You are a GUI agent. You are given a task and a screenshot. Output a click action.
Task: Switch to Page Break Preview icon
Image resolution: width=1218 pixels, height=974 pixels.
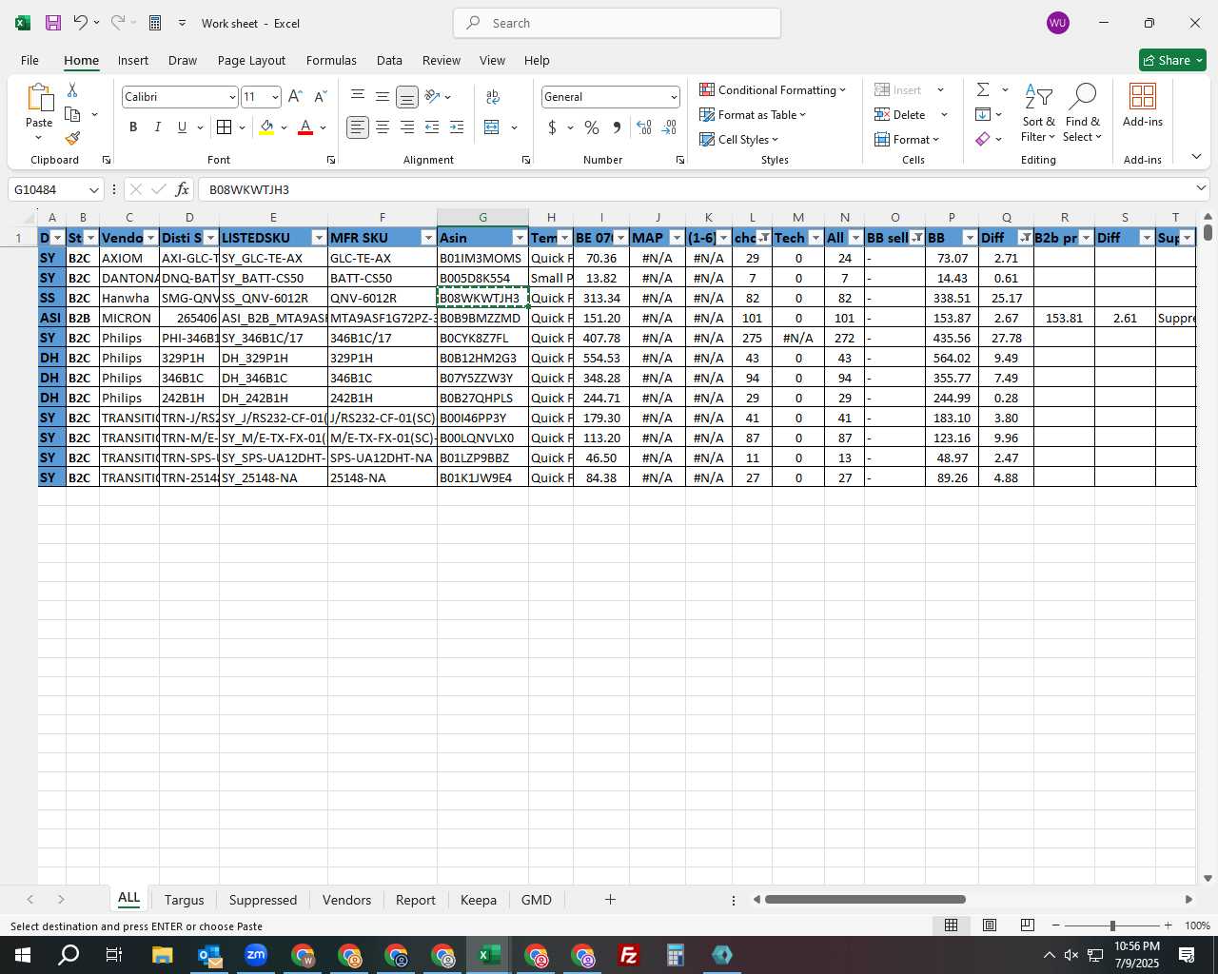(1028, 925)
